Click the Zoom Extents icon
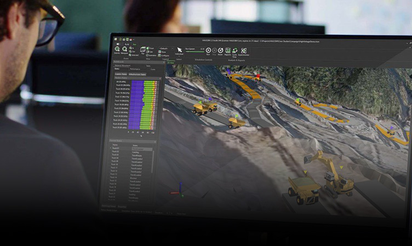 coord(117,50)
